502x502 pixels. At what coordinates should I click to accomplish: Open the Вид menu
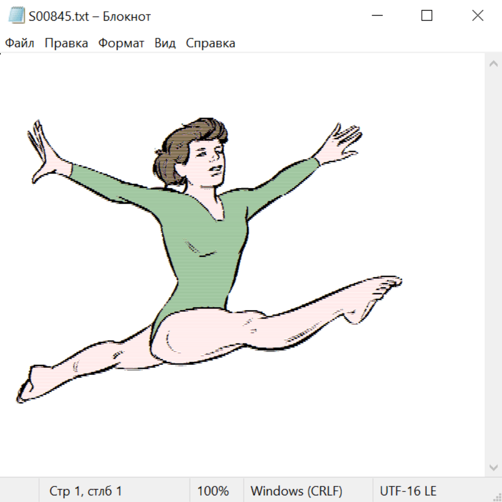tap(165, 44)
